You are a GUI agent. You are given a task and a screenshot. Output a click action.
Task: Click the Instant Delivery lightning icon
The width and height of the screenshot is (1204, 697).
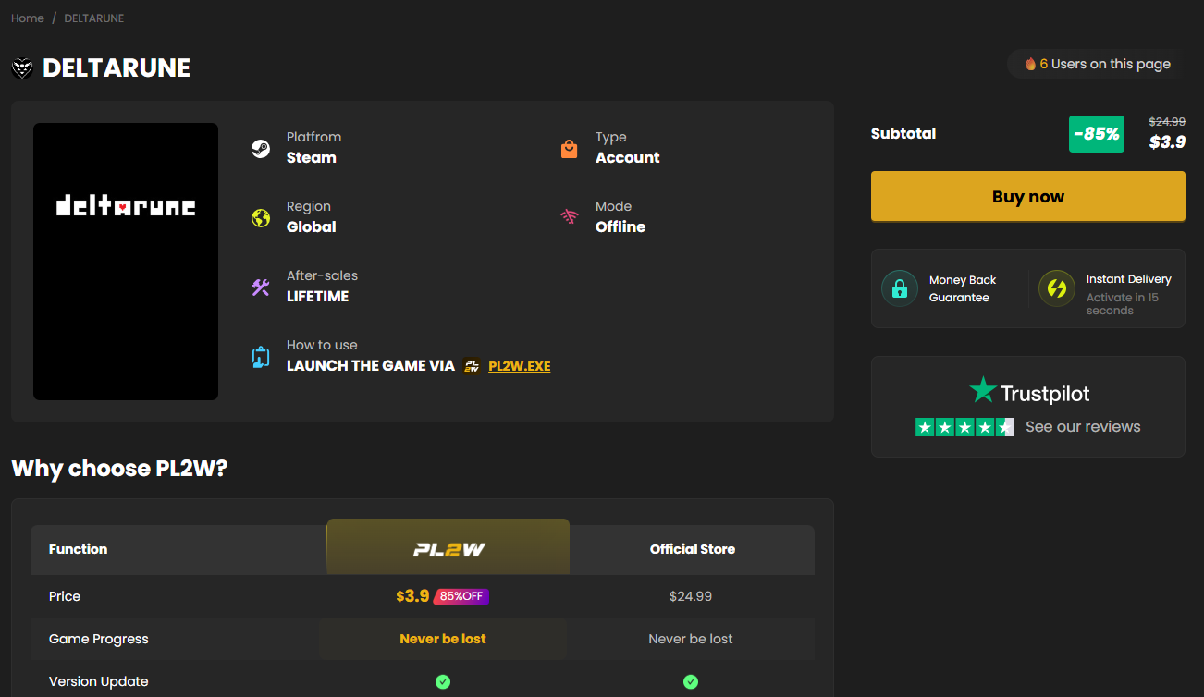1057,288
